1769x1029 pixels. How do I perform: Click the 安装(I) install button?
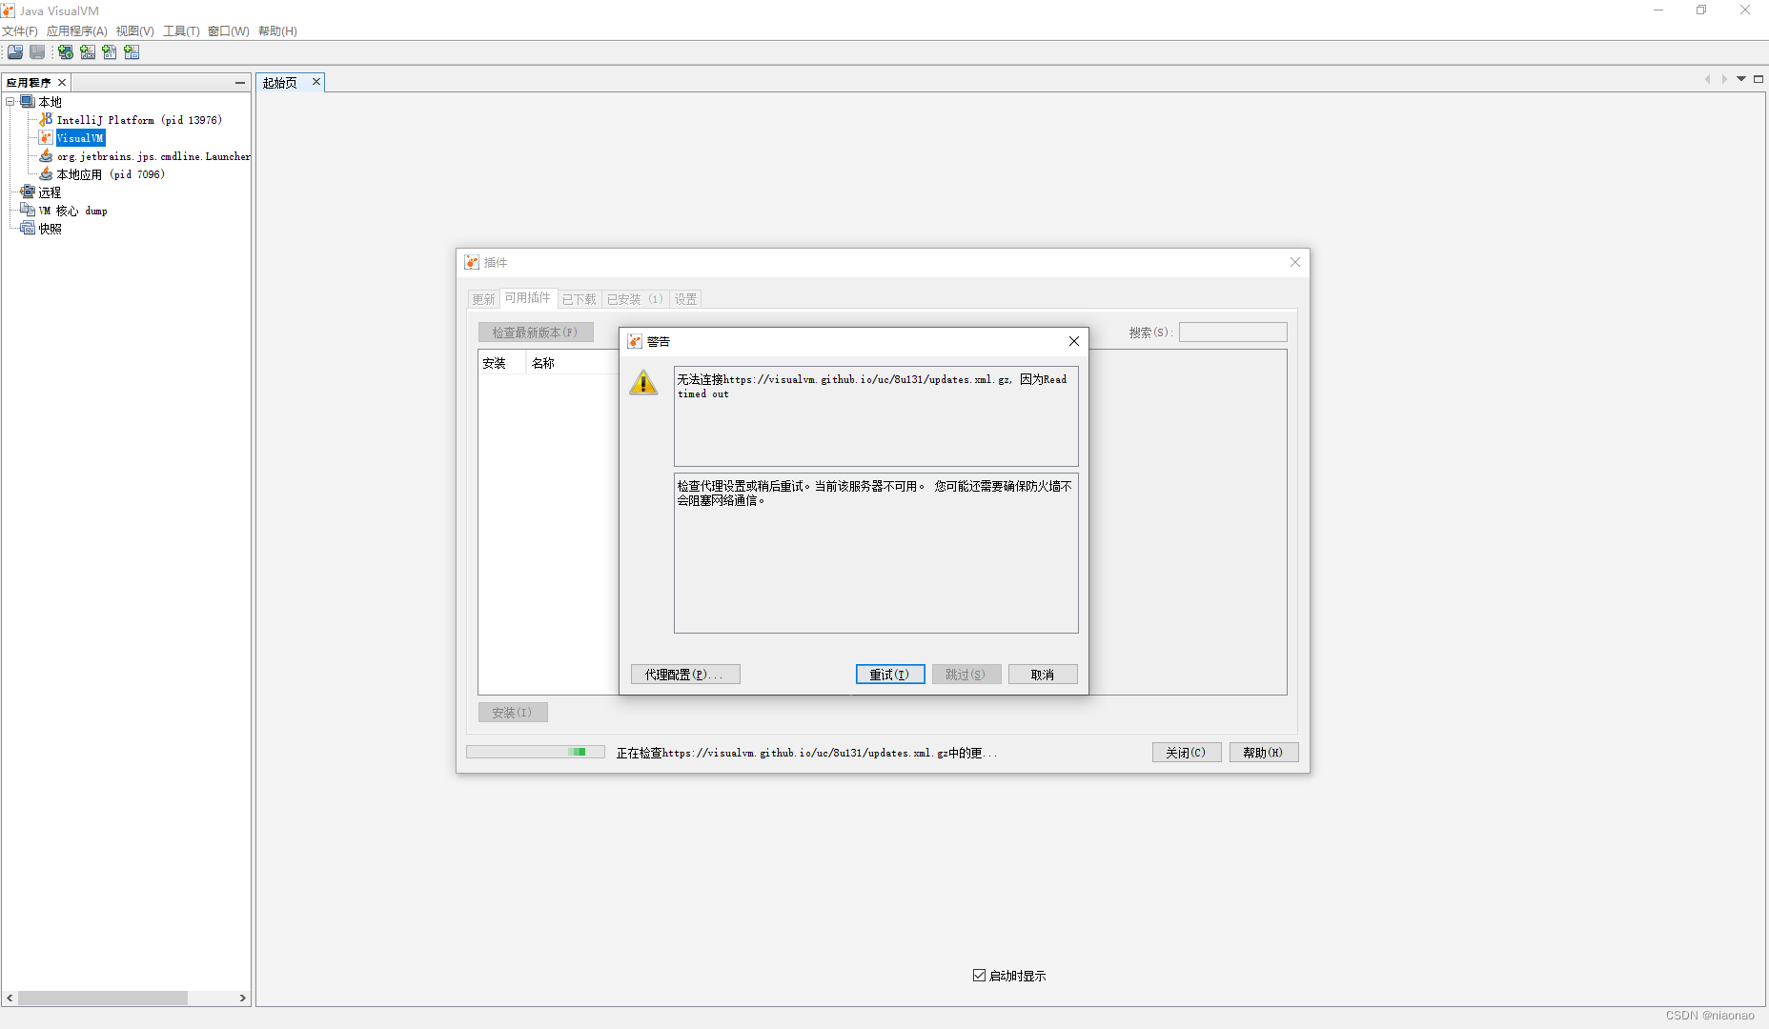pyautogui.click(x=513, y=713)
